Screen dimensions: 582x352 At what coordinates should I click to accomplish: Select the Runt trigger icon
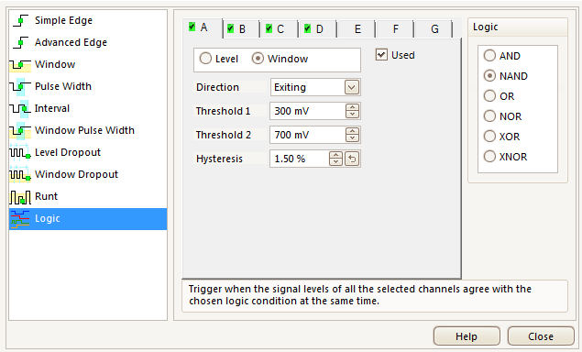[20, 196]
